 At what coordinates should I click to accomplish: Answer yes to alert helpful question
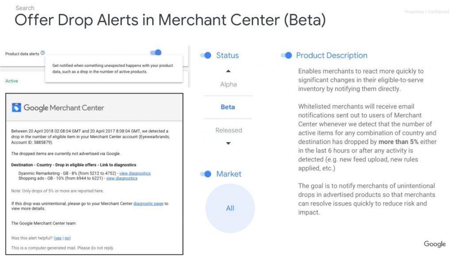[58, 238]
